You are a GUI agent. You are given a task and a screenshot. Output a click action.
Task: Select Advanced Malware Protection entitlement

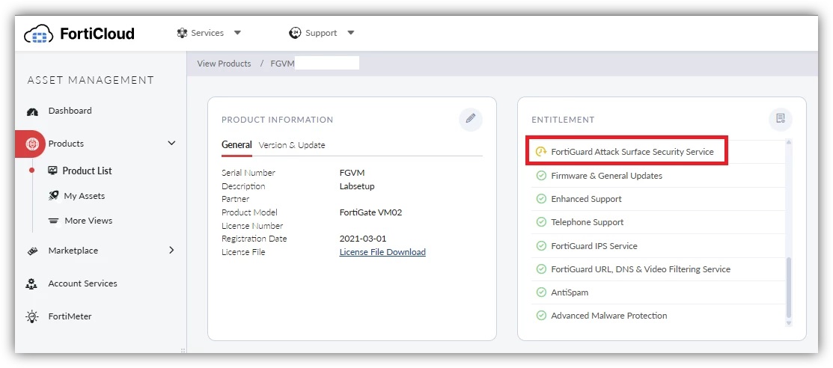609,316
